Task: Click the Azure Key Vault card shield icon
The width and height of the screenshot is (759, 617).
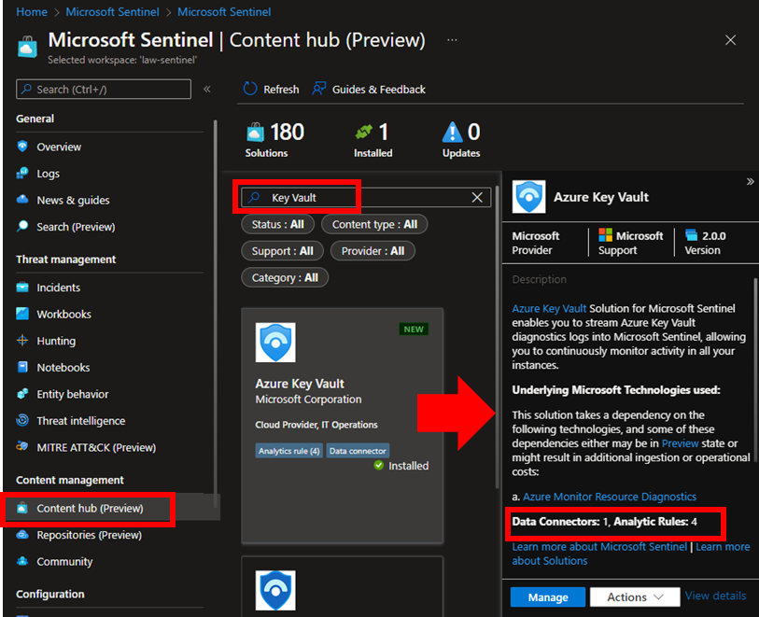Action: pos(275,343)
